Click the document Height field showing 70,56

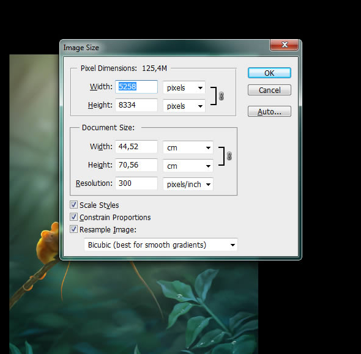tap(136, 165)
